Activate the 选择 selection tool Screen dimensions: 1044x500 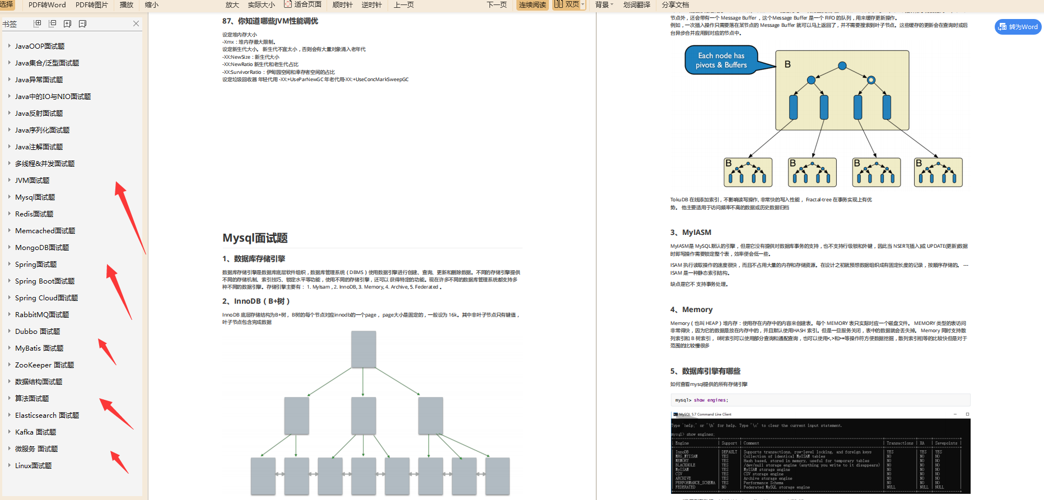7,4
